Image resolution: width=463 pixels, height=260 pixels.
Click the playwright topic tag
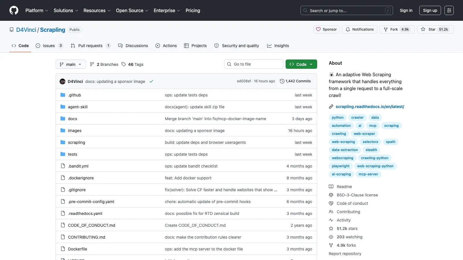[x=341, y=166]
